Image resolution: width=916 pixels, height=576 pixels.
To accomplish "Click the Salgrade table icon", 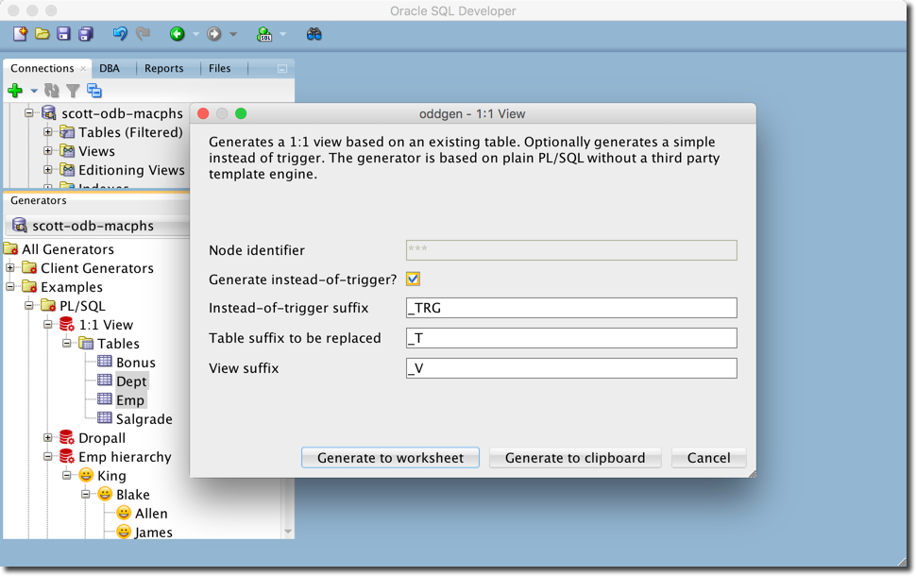I will pyautogui.click(x=105, y=417).
